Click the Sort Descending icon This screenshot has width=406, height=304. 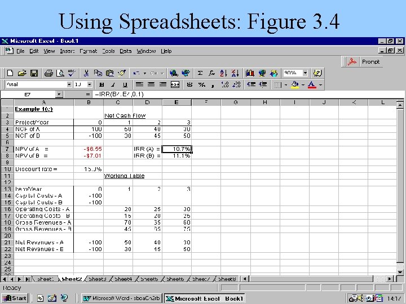(235, 73)
